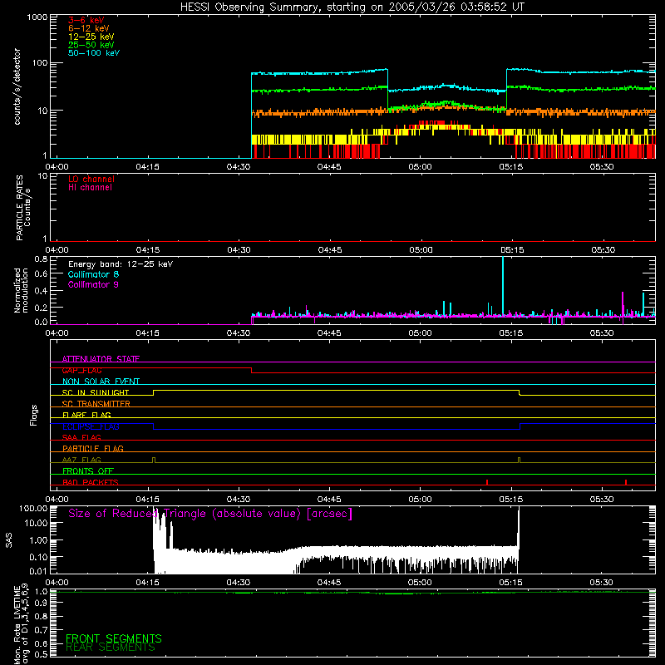Click the counts/s/detector axis label
Image resolution: width=665 pixels, height=665 pixels.
point(17,86)
